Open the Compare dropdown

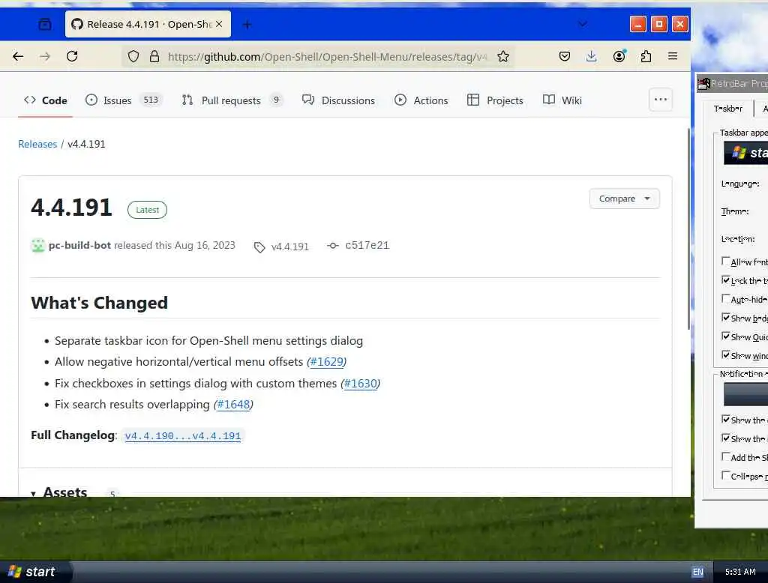pos(624,199)
